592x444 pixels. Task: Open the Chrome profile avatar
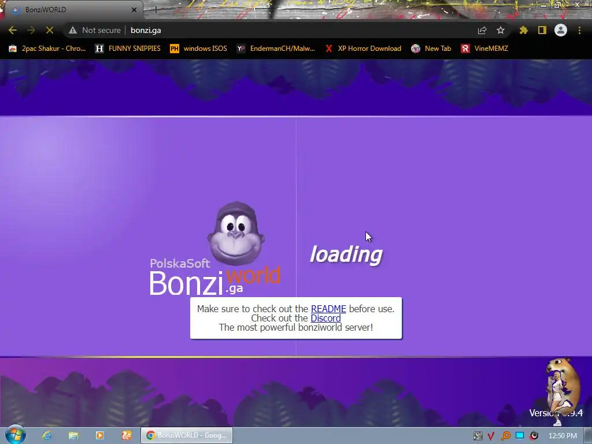click(561, 30)
